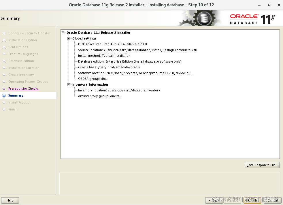Viewport: 283px width, 205px height.
Task: Click the step bullet icon beside Prerequisite Checks
Action: [x=4, y=89]
